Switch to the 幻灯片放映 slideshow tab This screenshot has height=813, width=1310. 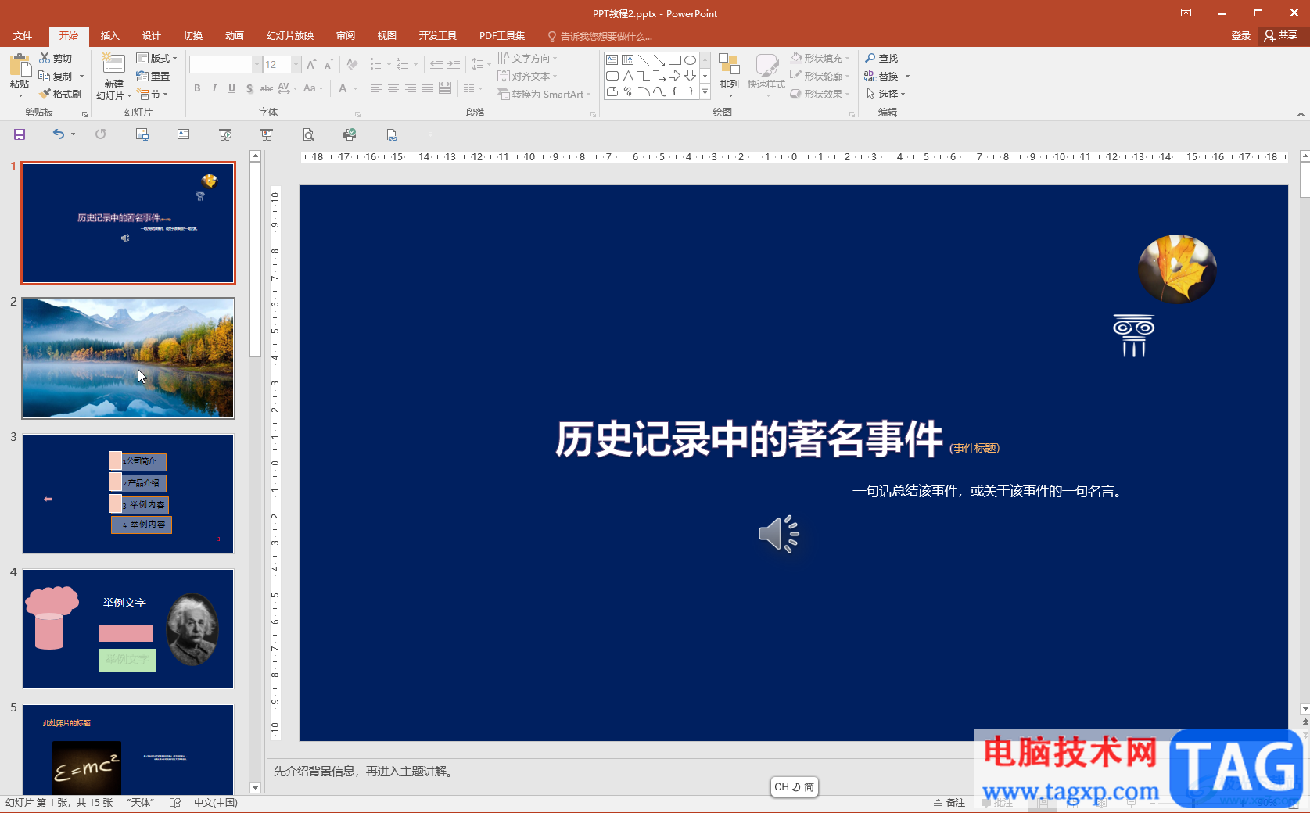(290, 36)
